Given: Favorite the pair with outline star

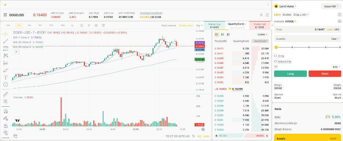Looking at the screenshot, I should pos(261,15).
